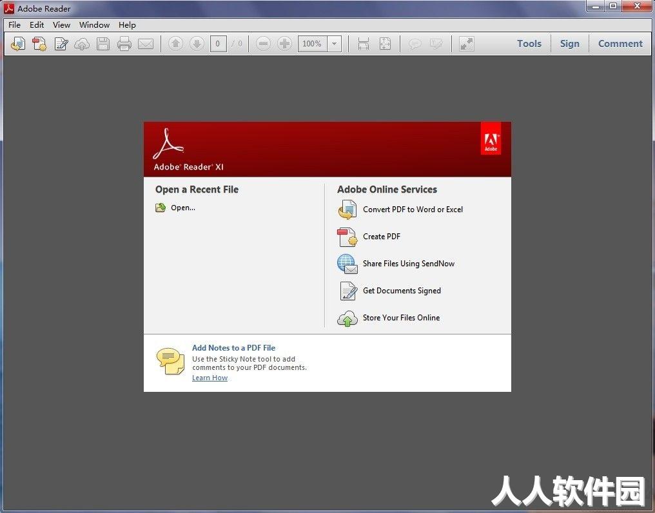Click the 100% zoom value field
Screen dimensions: 655x513
point(312,44)
